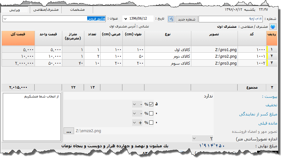Click the تعداد column header
This screenshot has width=281, height=158.
tap(92, 38)
